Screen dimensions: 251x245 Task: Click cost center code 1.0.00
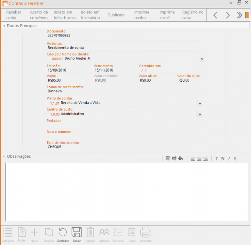coord(55,114)
